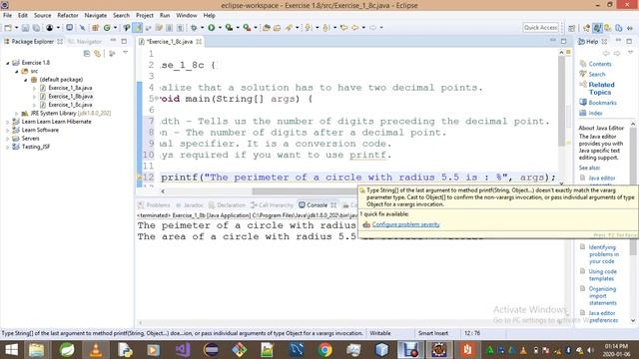Toggle Link with Editor in Package Explorer
This screenshot has height=359, width=639.
point(98,53)
